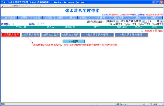Open the 全部 status dropdown
The width and height of the screenshot is (164, 106).
click(x=155, y=22)
